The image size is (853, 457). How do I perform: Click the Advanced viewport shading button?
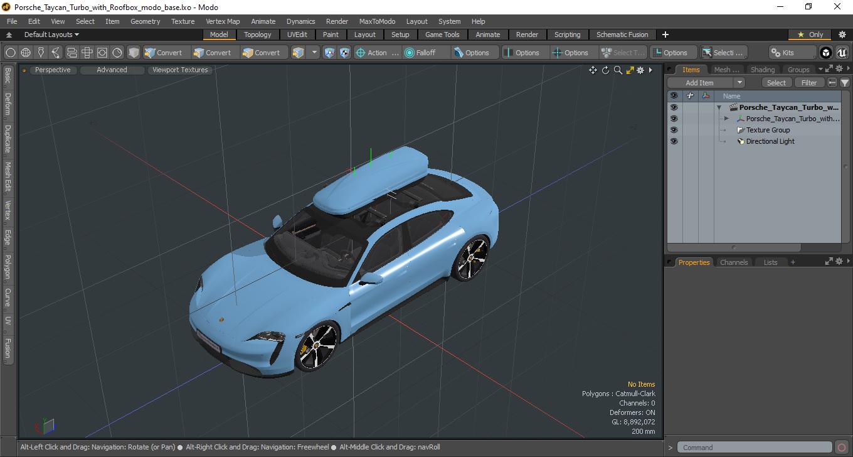(x=112, y=70)
